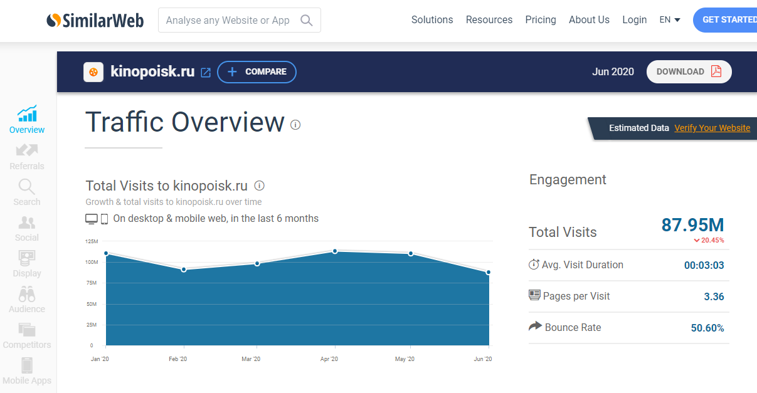Image resolution: width=757 pixels, height=393 pixels.
Task: Click the Estimated Data label
Action: (639, 128)
